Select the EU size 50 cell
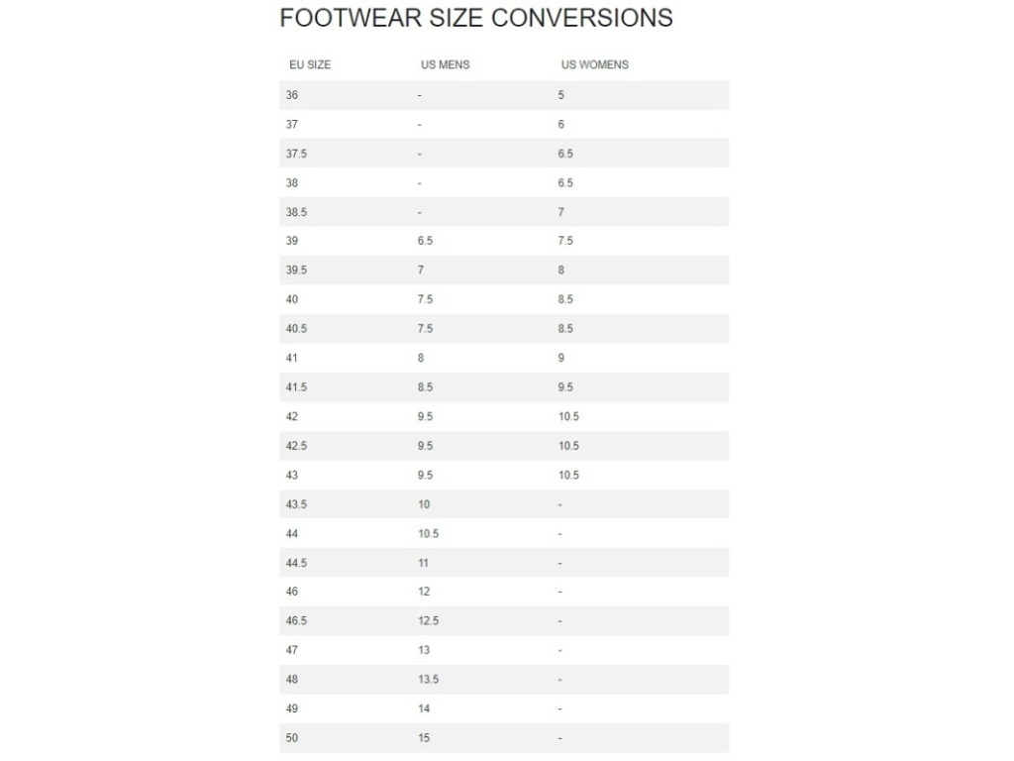The width and height of the screenshot is (1014, 761). tap(292, 738)
